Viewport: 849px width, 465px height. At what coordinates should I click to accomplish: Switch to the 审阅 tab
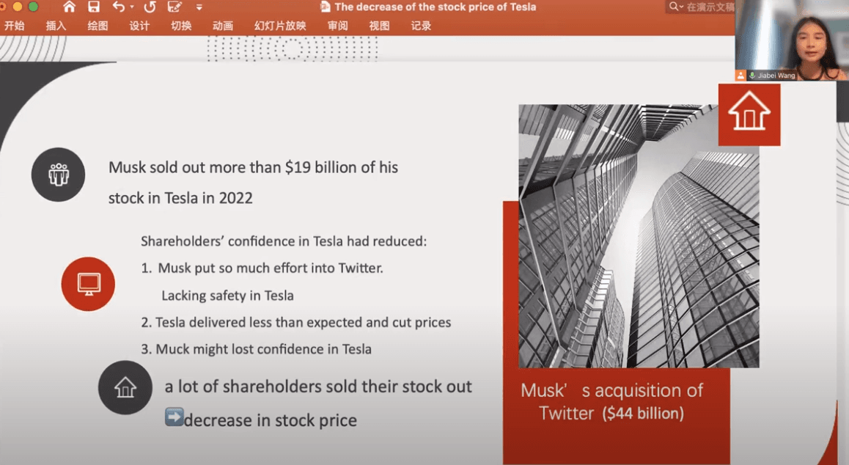click(x=337, y=26)
